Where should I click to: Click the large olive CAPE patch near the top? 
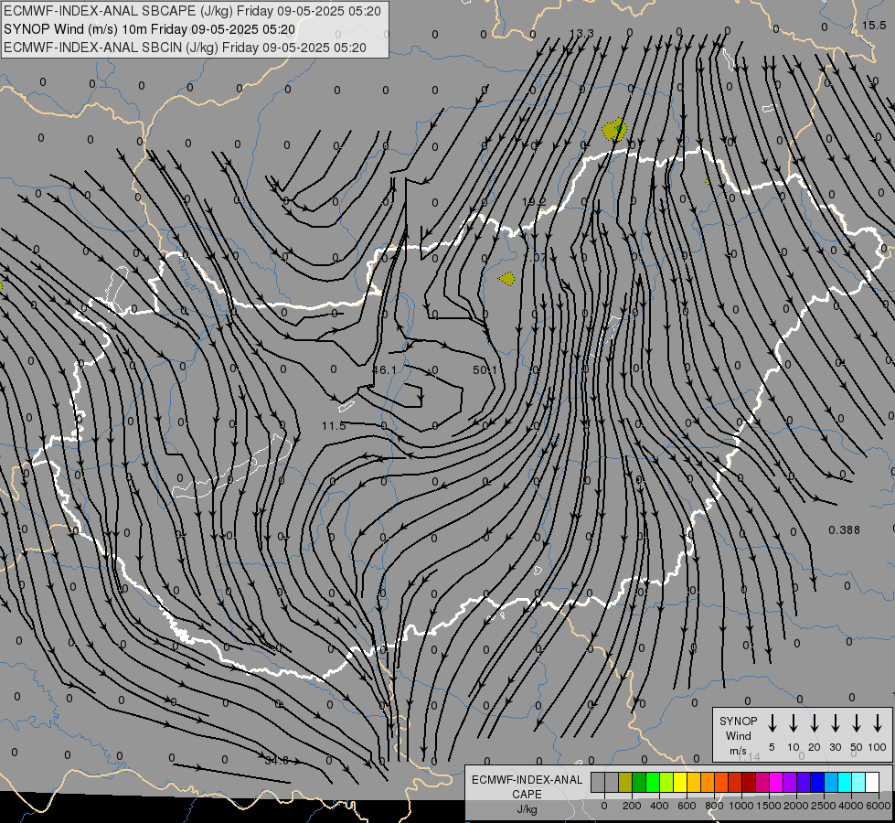point(614,130)
